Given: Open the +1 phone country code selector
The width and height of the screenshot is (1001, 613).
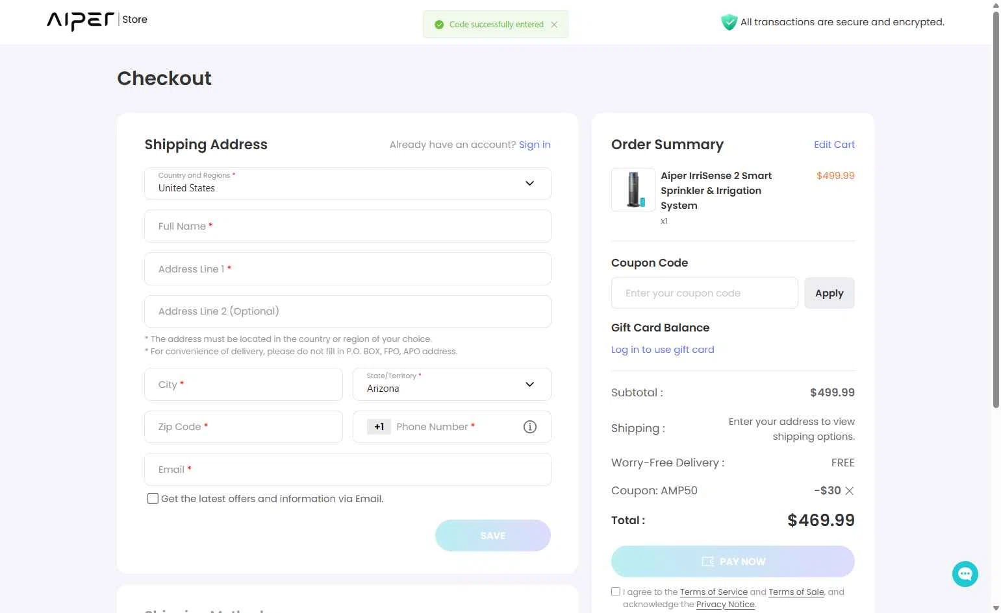Looking at the screenshot, I should pyautogui.click(x=379, y=427).
